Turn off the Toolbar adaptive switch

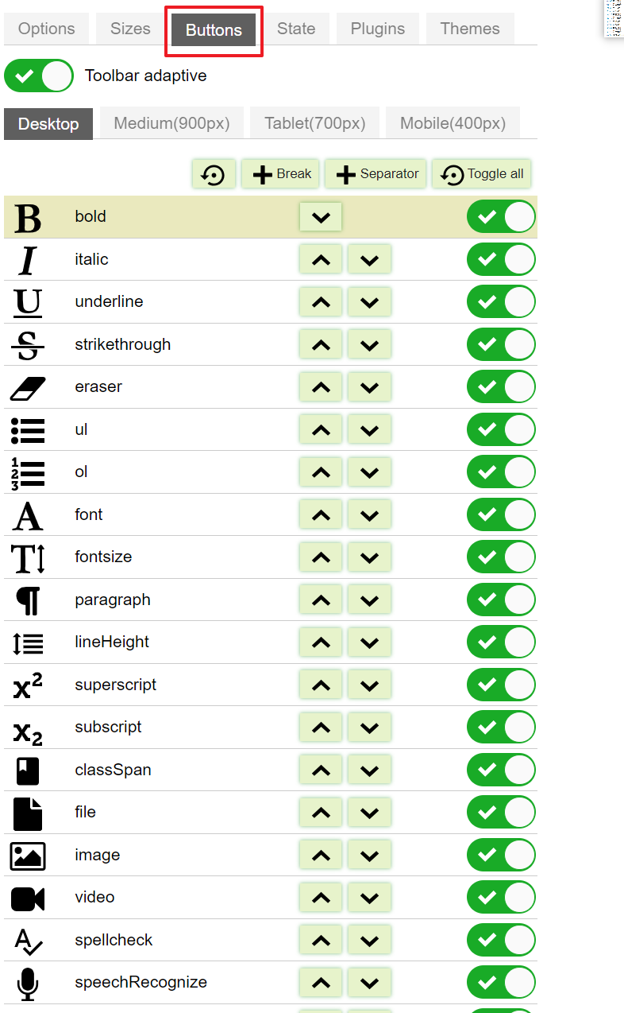coord(38,76)
